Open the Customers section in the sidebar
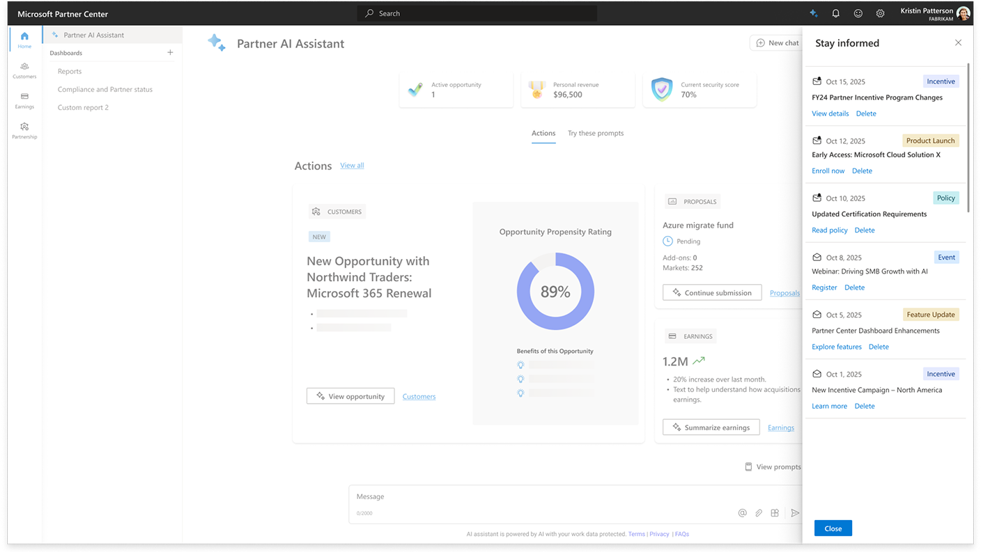 tap(24, 70)
